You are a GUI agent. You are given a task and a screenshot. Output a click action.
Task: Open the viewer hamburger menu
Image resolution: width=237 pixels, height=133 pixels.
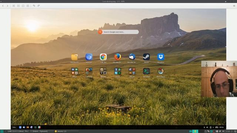coord(234,6)
